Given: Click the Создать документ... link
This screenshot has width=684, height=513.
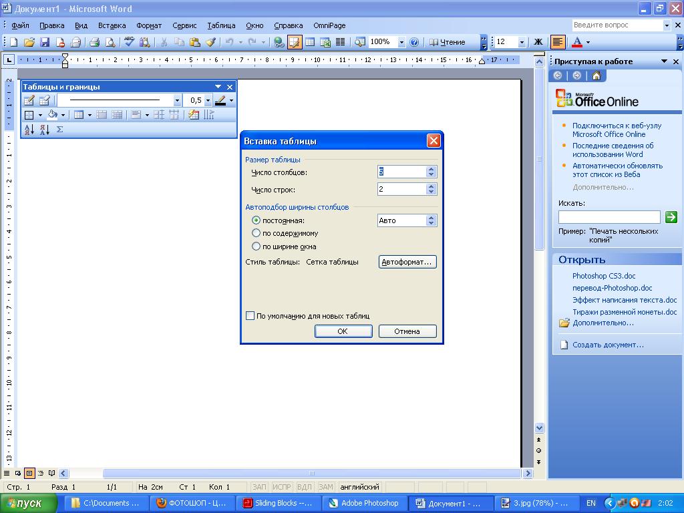Looking at the screenshot, I should pyautogui.click(x=608, y=345).
